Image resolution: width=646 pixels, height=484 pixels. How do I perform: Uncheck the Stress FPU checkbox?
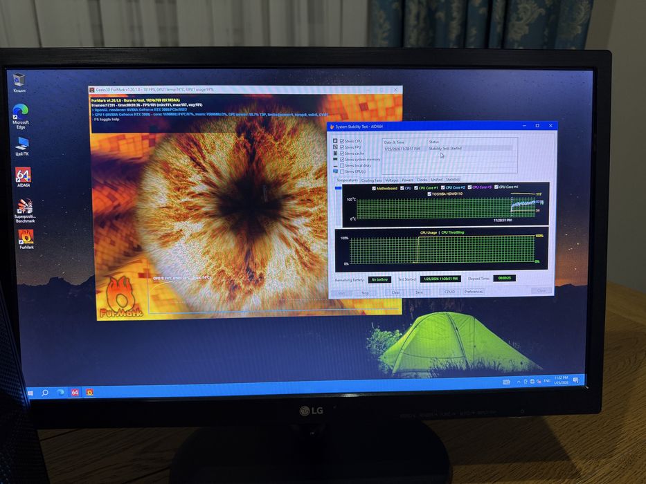(342, 147)
